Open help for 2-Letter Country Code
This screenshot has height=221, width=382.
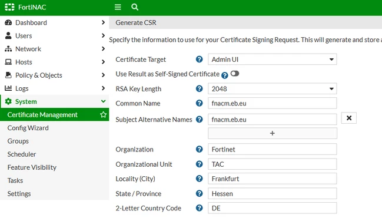click(200, 208)
